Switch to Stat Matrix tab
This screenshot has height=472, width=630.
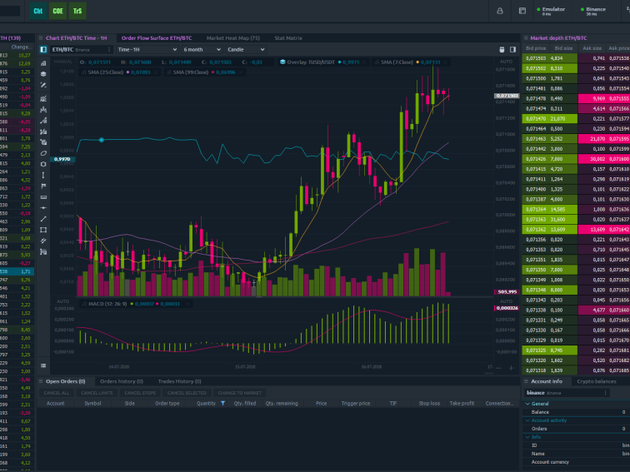point(288,38)
